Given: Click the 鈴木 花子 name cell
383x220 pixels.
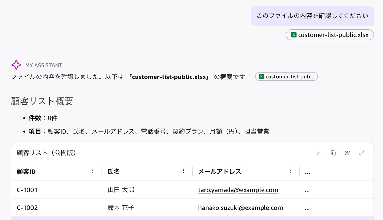Looking at the screenshot, I should click(121, 208).
